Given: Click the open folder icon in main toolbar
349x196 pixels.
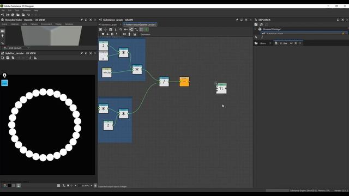Looking at the screenshot, I should tap(18, 15).
